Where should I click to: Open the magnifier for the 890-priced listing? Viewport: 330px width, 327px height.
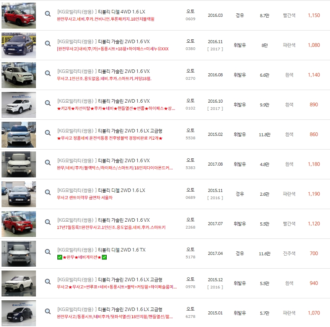point(47,102)
